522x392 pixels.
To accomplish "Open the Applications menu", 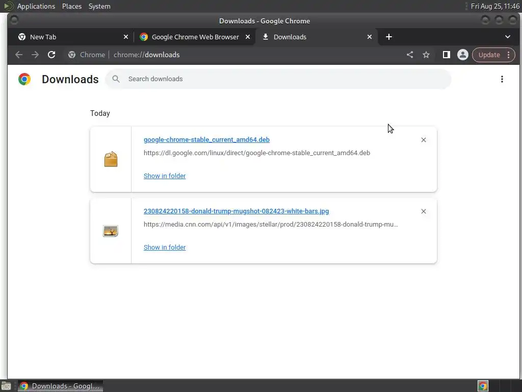I will [x=36, y=6].
